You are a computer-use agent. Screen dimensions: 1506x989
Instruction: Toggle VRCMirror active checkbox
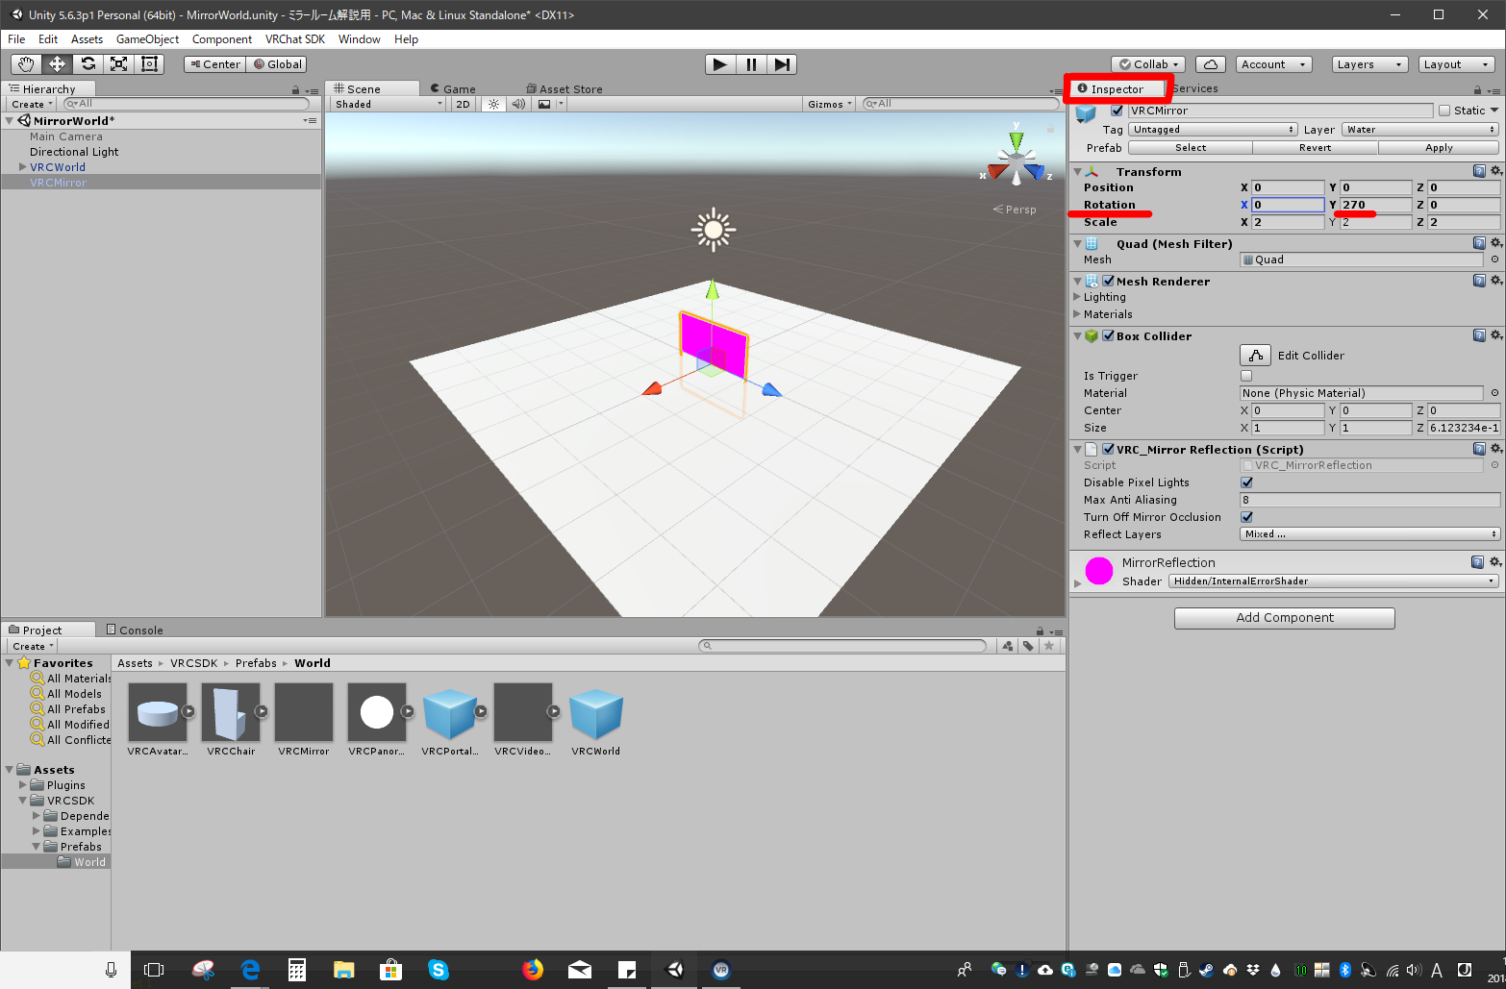point(1117,111)
